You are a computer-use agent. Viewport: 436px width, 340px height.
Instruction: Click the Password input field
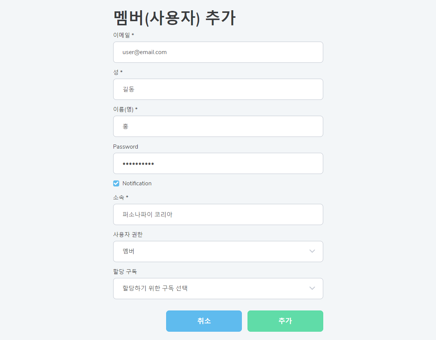point(218,163)
